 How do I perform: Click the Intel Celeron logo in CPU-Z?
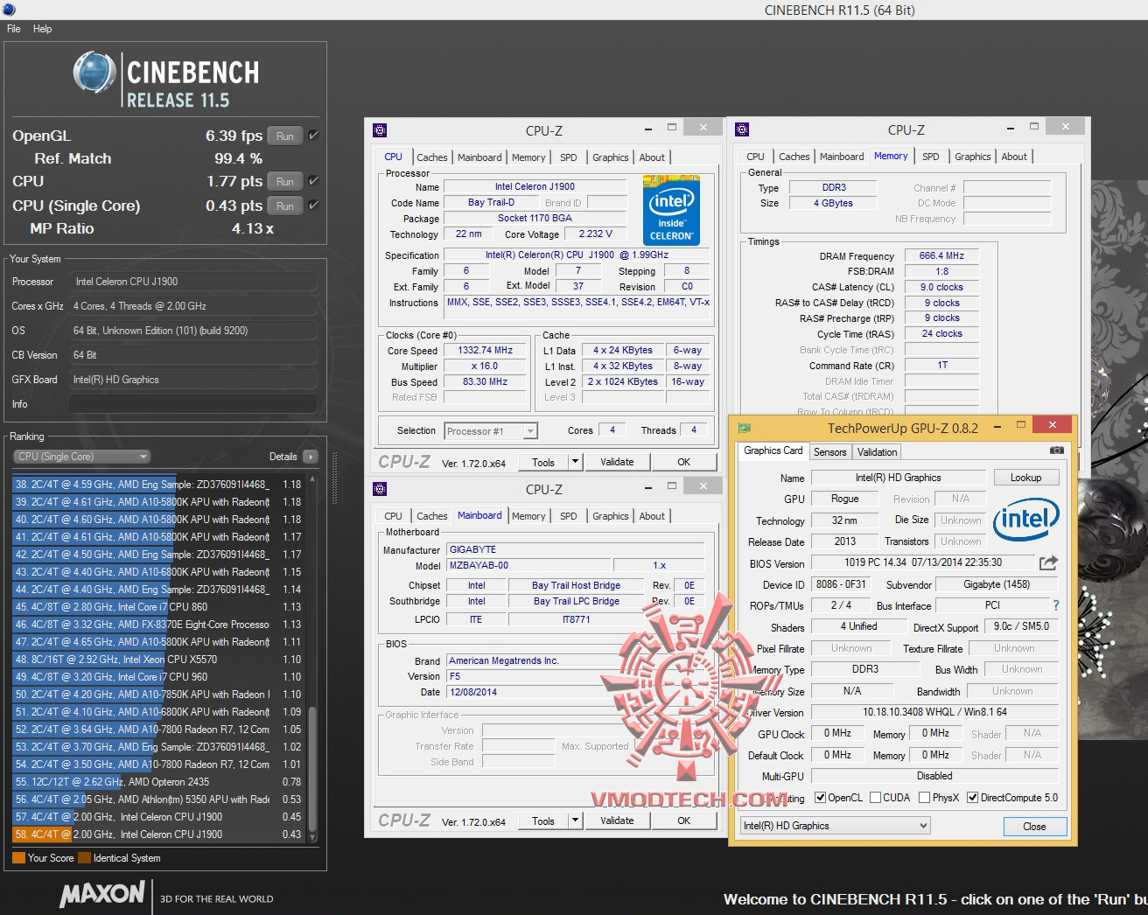click(x=671, y=209)
